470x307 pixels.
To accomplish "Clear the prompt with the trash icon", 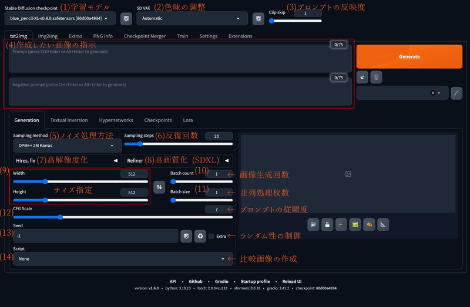I will [376, 77].
